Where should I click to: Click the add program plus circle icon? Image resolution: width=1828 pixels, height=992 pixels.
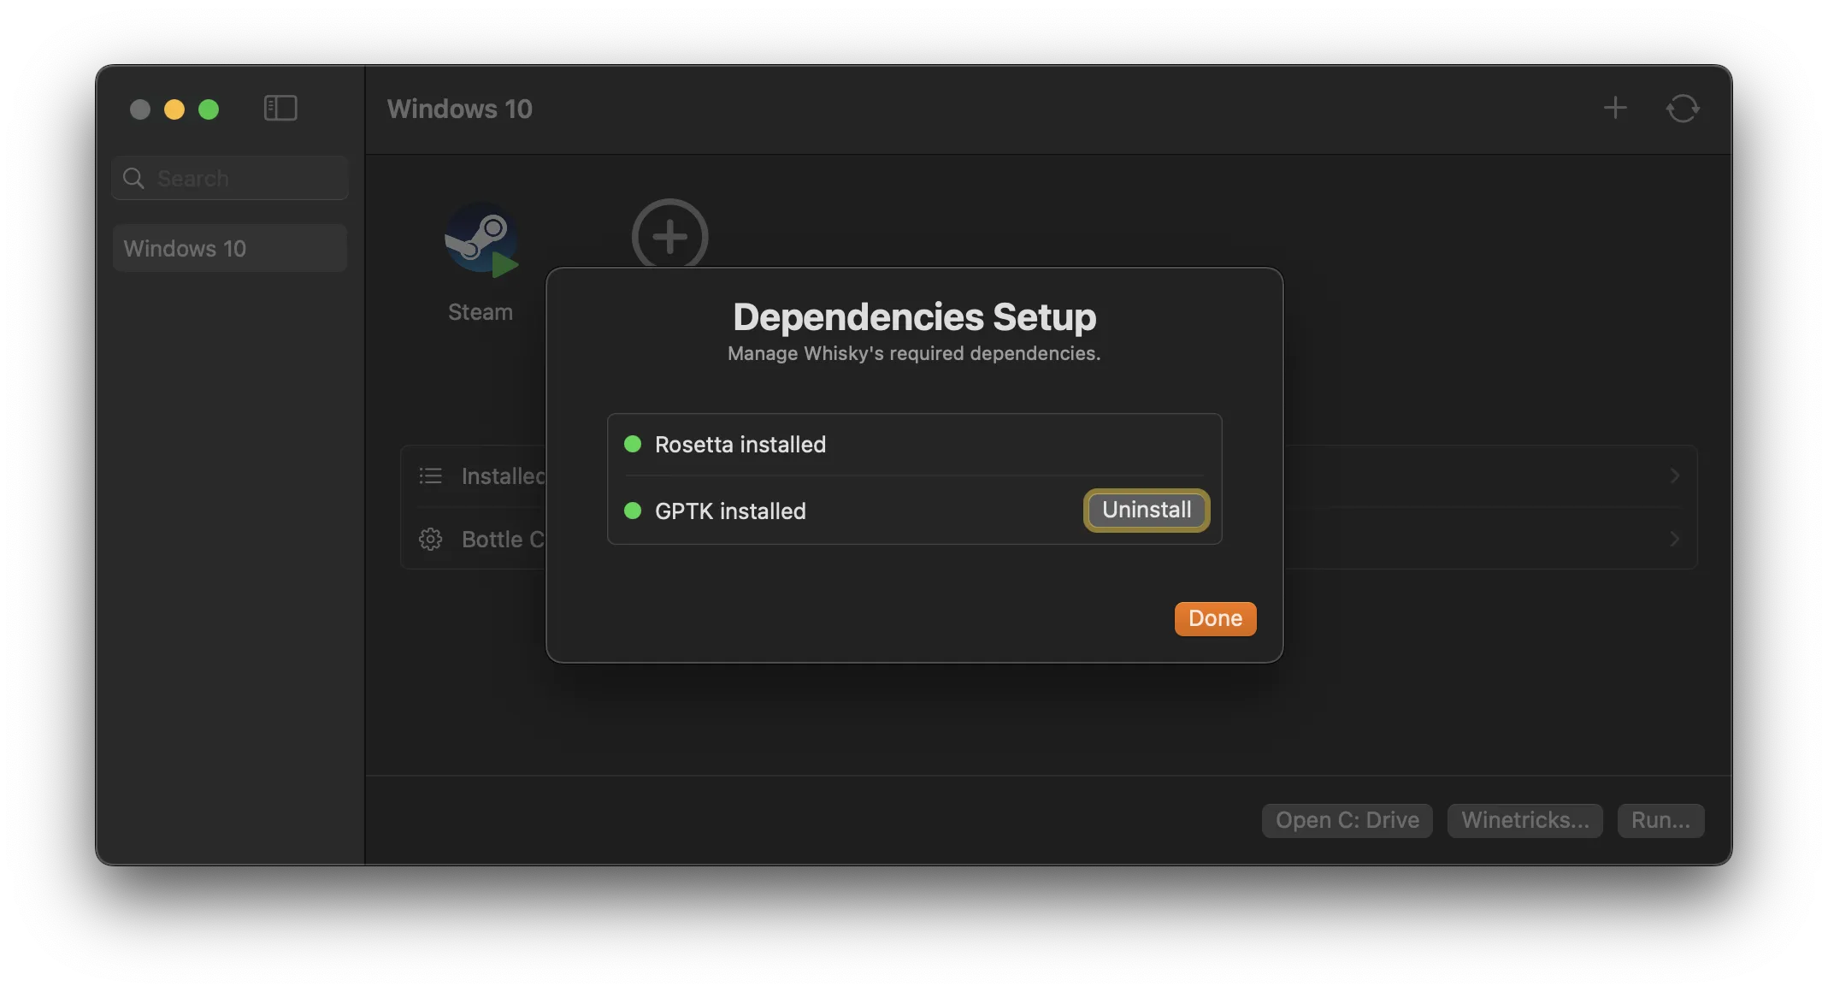[x=669, y=235]
